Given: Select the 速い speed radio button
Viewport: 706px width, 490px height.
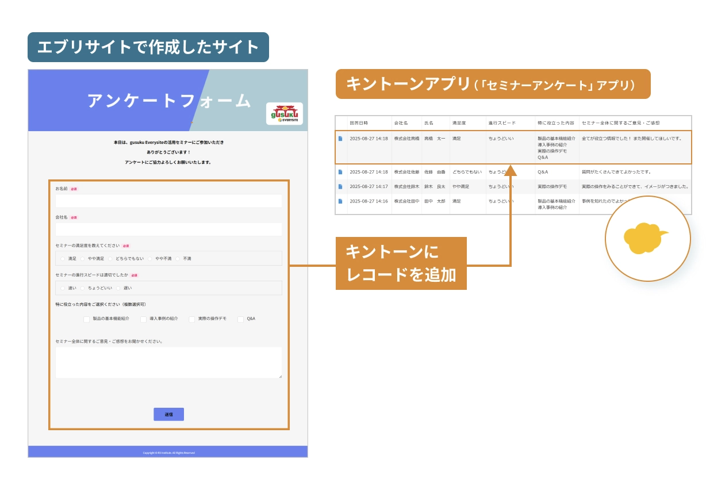Looking at the screenshot, I should click(x=63, y=288).
